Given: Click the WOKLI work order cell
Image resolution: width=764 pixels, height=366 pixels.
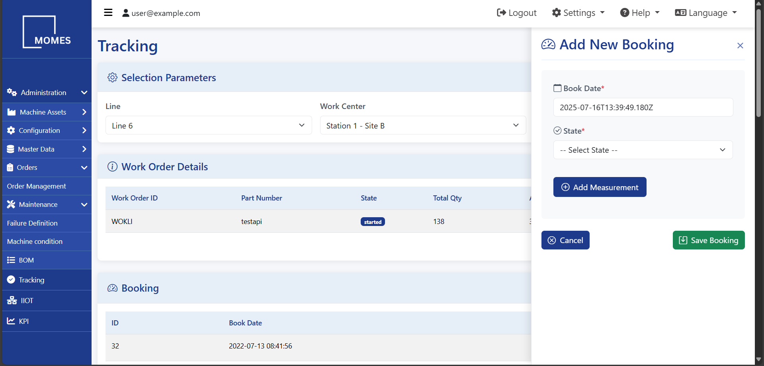Looking at the screenshot, I should point(122,222).
